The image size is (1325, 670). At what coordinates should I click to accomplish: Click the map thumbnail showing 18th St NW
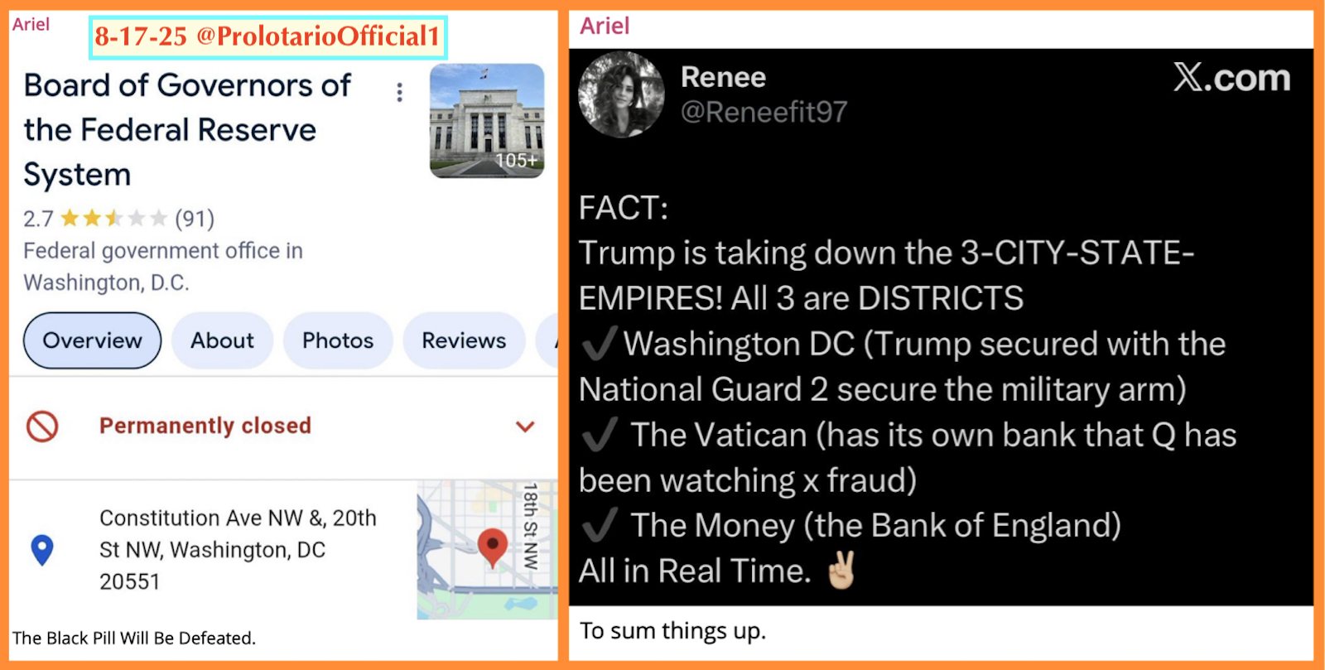pyautogui.click(x=487, y=550)
